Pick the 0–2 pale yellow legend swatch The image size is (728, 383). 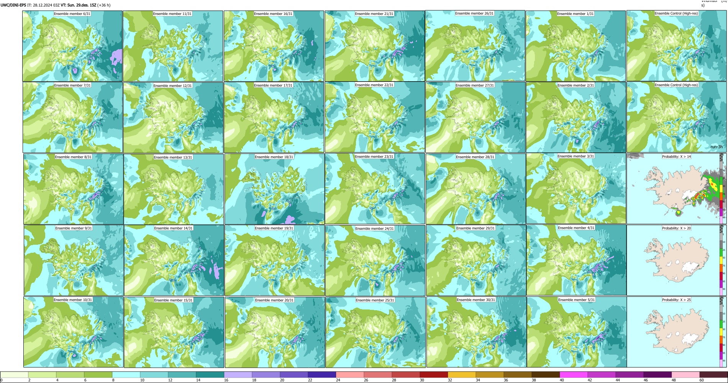(x=14, y=375)
